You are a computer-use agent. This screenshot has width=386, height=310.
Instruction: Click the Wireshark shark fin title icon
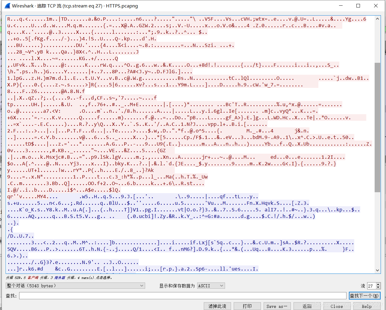[x=7, y=6]
